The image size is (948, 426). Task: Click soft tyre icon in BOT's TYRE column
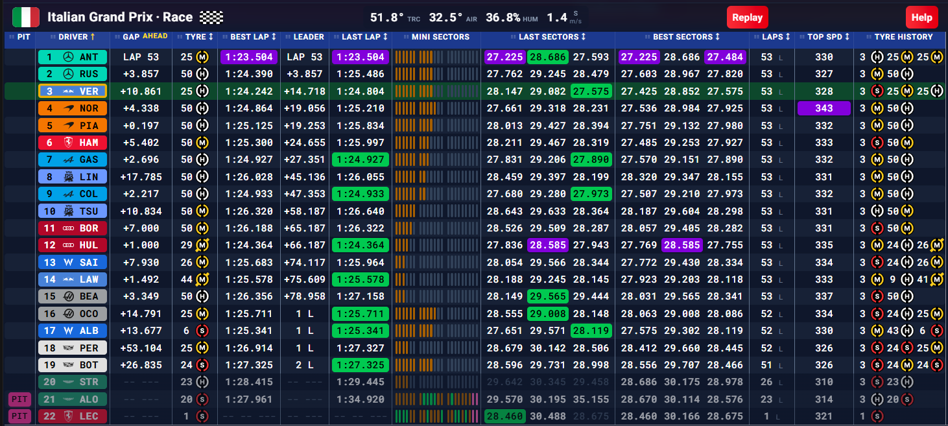click(x=203, y=365)
